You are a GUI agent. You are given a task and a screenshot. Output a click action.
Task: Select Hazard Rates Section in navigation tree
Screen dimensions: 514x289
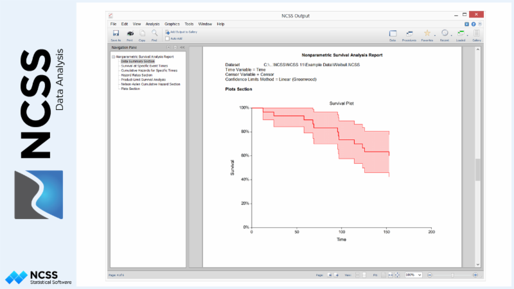click(x=135, y=75)
